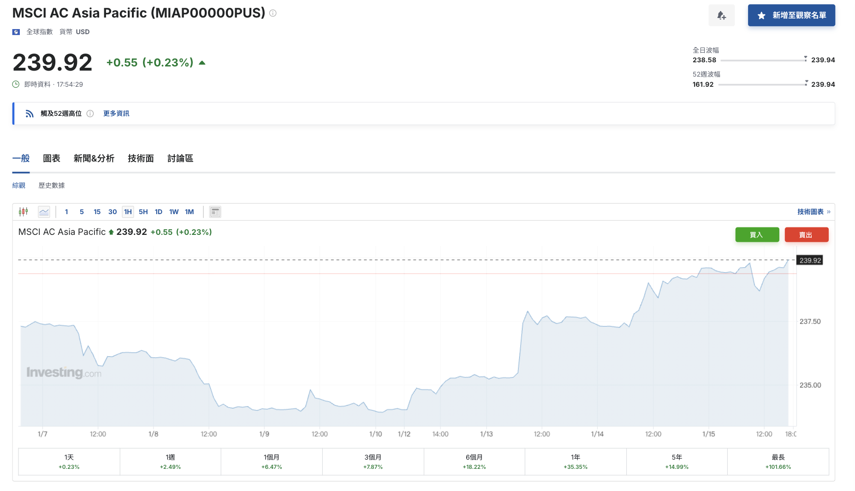Set chart interval to 1W
The image size is (855, 491).
pos(174,212)
